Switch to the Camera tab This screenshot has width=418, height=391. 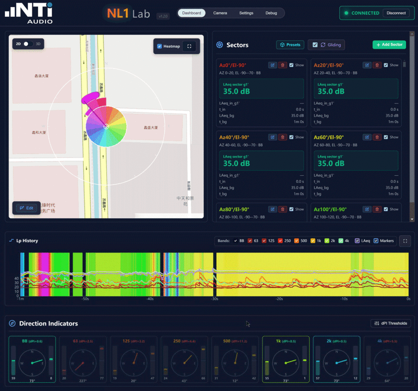click(x=220, y=13)
